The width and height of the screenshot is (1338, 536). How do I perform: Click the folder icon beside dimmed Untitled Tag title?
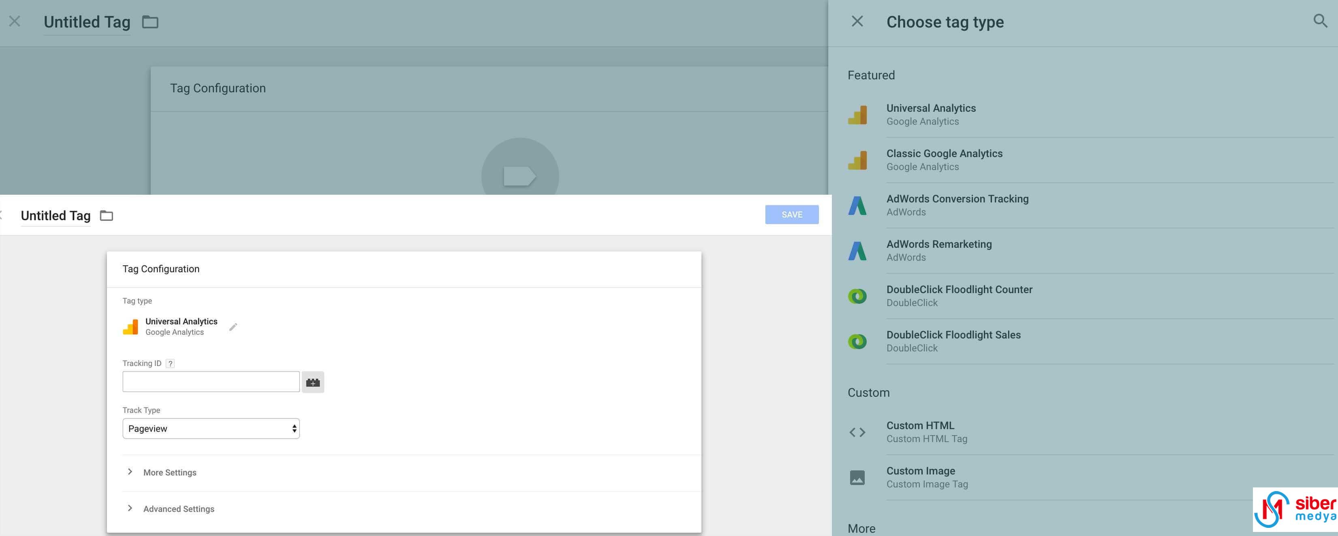coord(150,22)
